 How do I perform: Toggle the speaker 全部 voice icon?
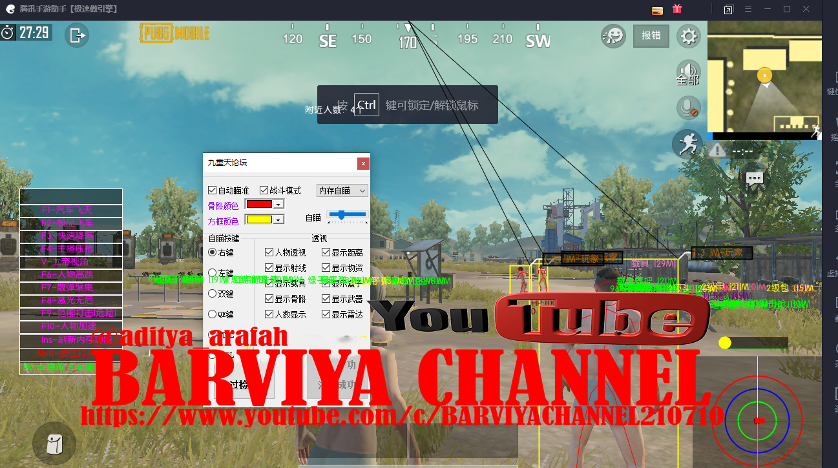(x=688, y=72)
